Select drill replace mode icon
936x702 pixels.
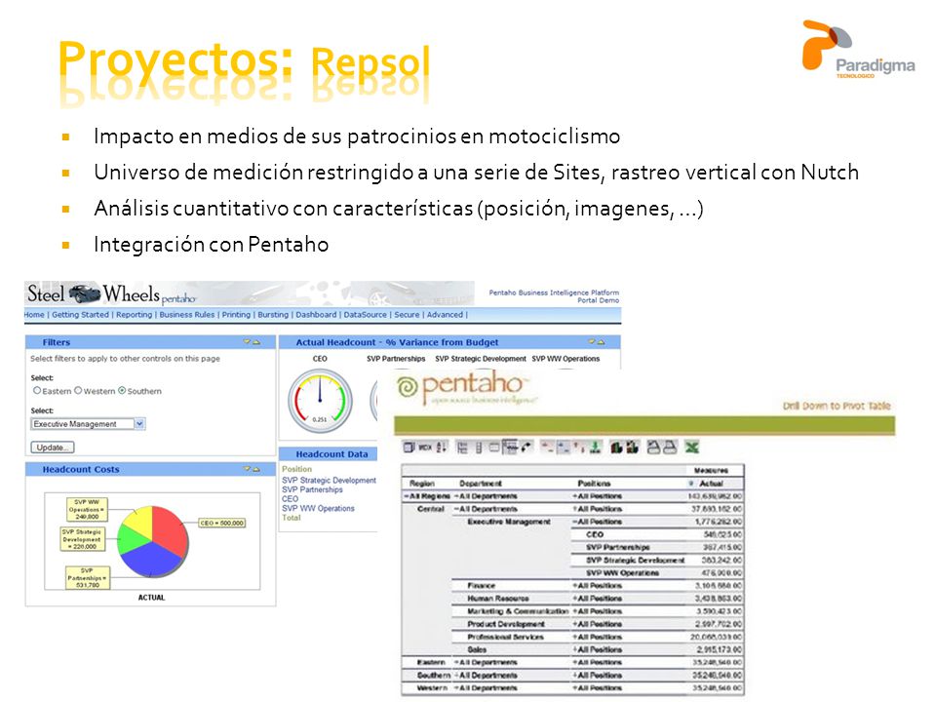[579, 448]
